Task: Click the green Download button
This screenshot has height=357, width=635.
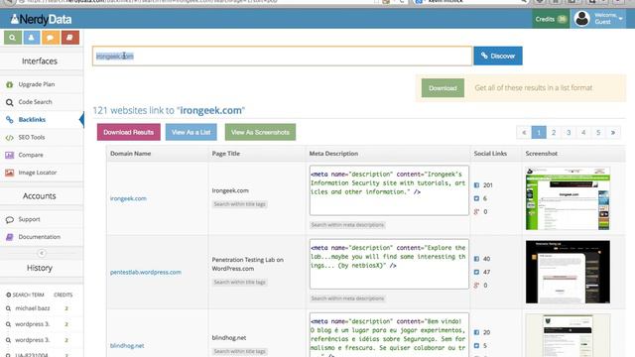Action: coord(443,88)
